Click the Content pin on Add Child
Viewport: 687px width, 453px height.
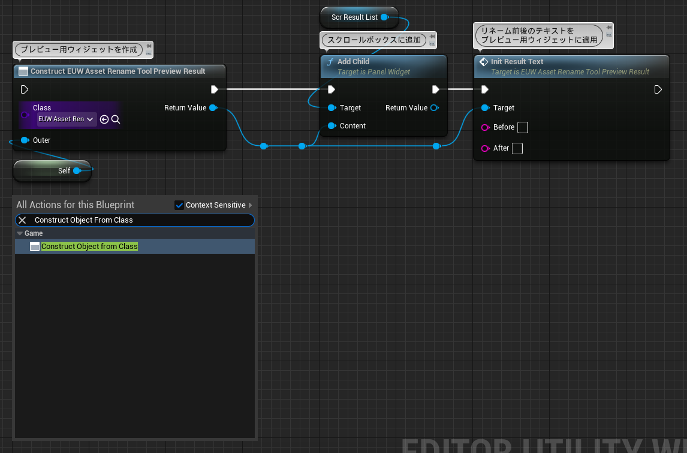[332, 126]
